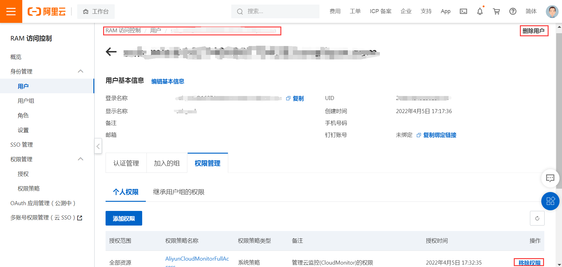Switch to the 认证管理 tab
The image size is (562, 267).
pos(126,163)
